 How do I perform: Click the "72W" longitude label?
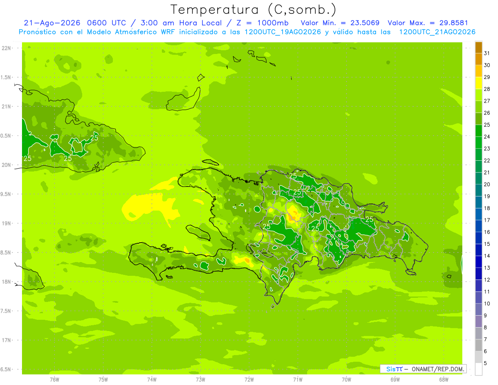249,380
